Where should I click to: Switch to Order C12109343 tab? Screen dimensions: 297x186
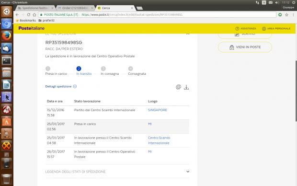[75, 8]
